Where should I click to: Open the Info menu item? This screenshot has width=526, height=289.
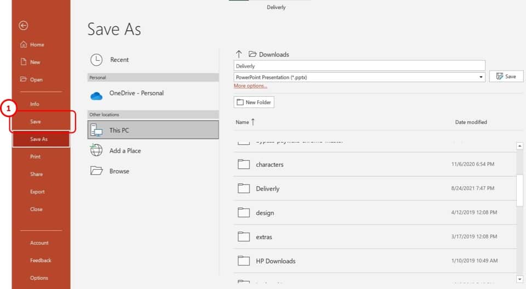(35, 104)
